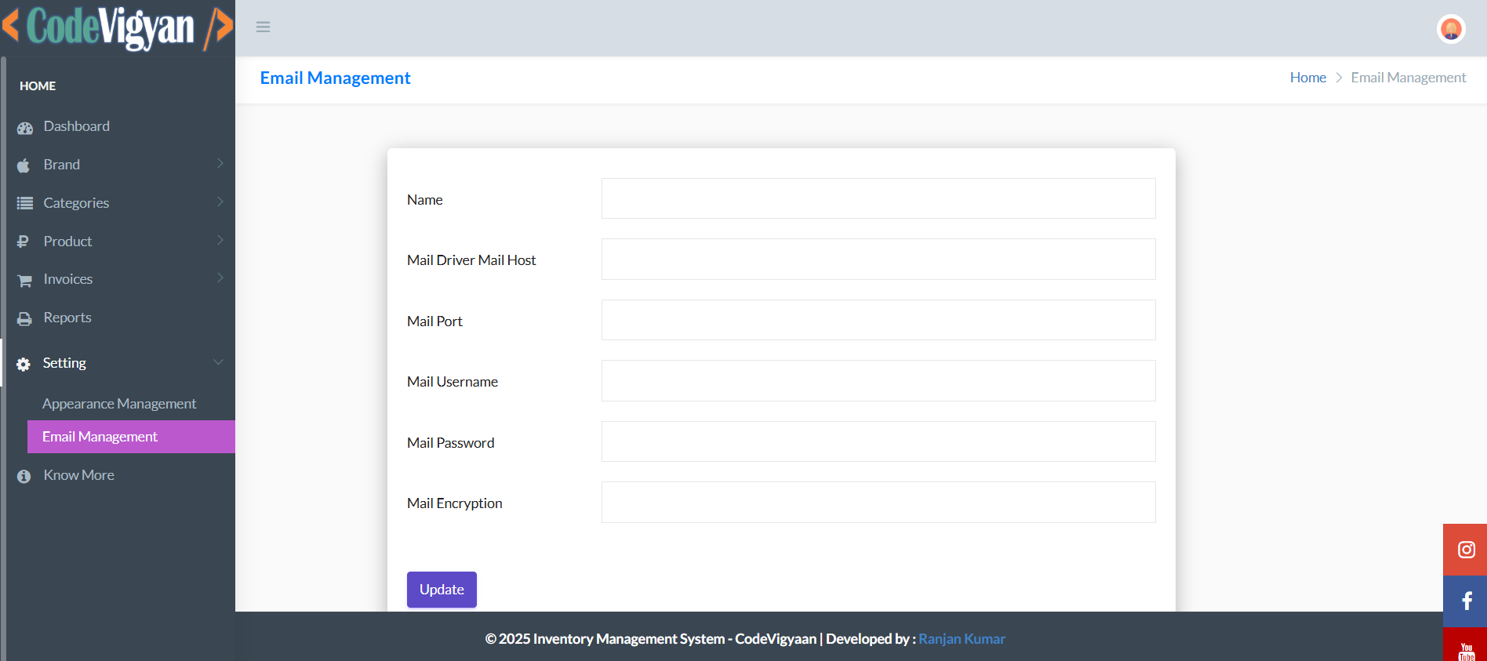Open the Facebook social link

coord(1466,601)
